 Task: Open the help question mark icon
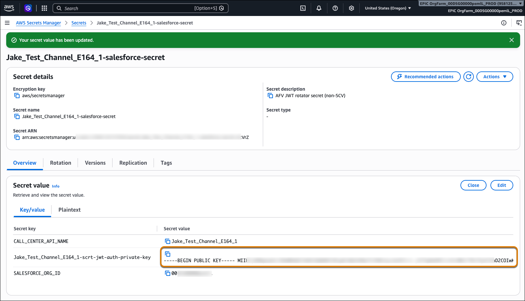[x=335, y=8]
